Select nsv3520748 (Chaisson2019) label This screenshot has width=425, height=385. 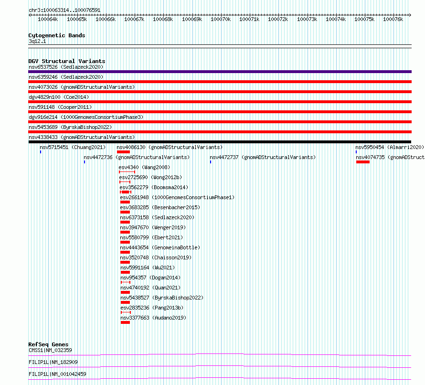click(156, 257)
